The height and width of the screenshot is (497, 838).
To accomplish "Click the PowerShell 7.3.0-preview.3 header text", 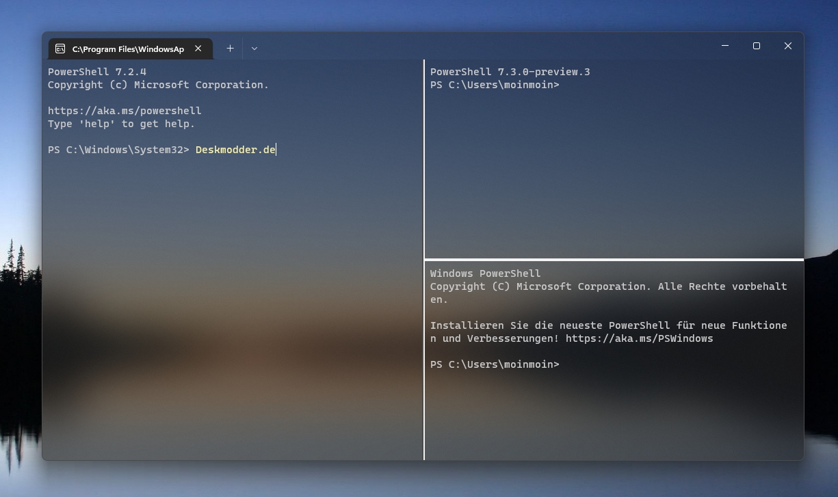I will pos(510,72).
